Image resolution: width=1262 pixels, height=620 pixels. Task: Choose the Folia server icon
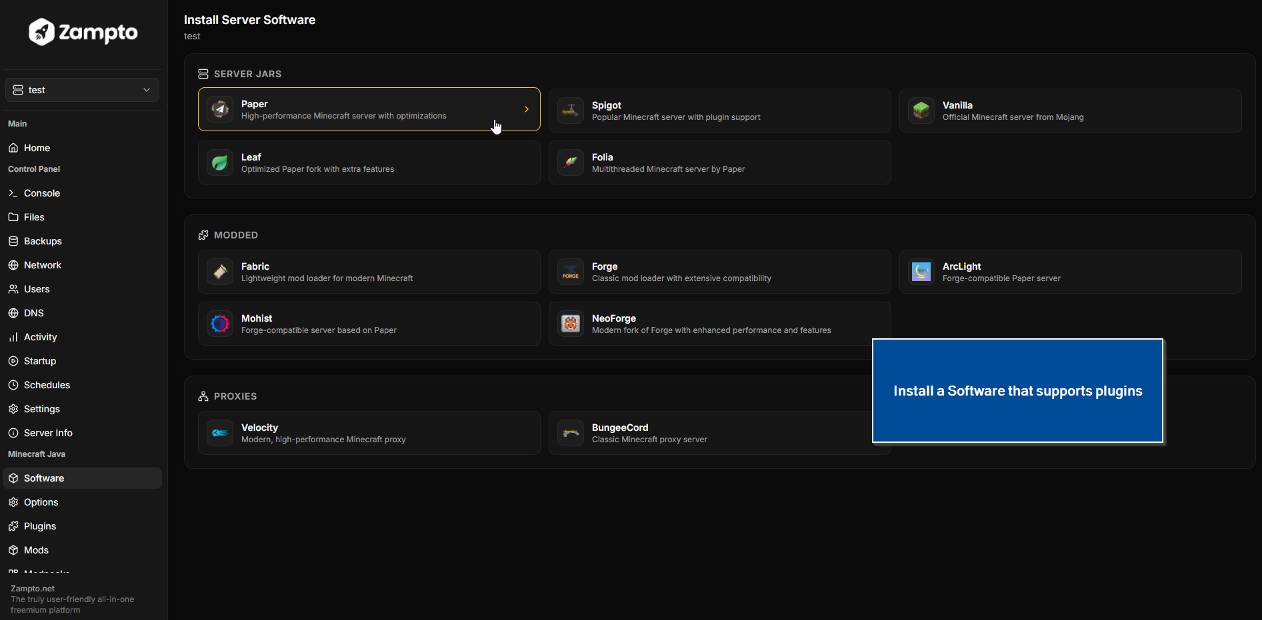(571, 162)
